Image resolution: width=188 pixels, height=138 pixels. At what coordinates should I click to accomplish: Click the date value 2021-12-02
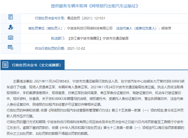pyautogui.click(x=76, y=48)
